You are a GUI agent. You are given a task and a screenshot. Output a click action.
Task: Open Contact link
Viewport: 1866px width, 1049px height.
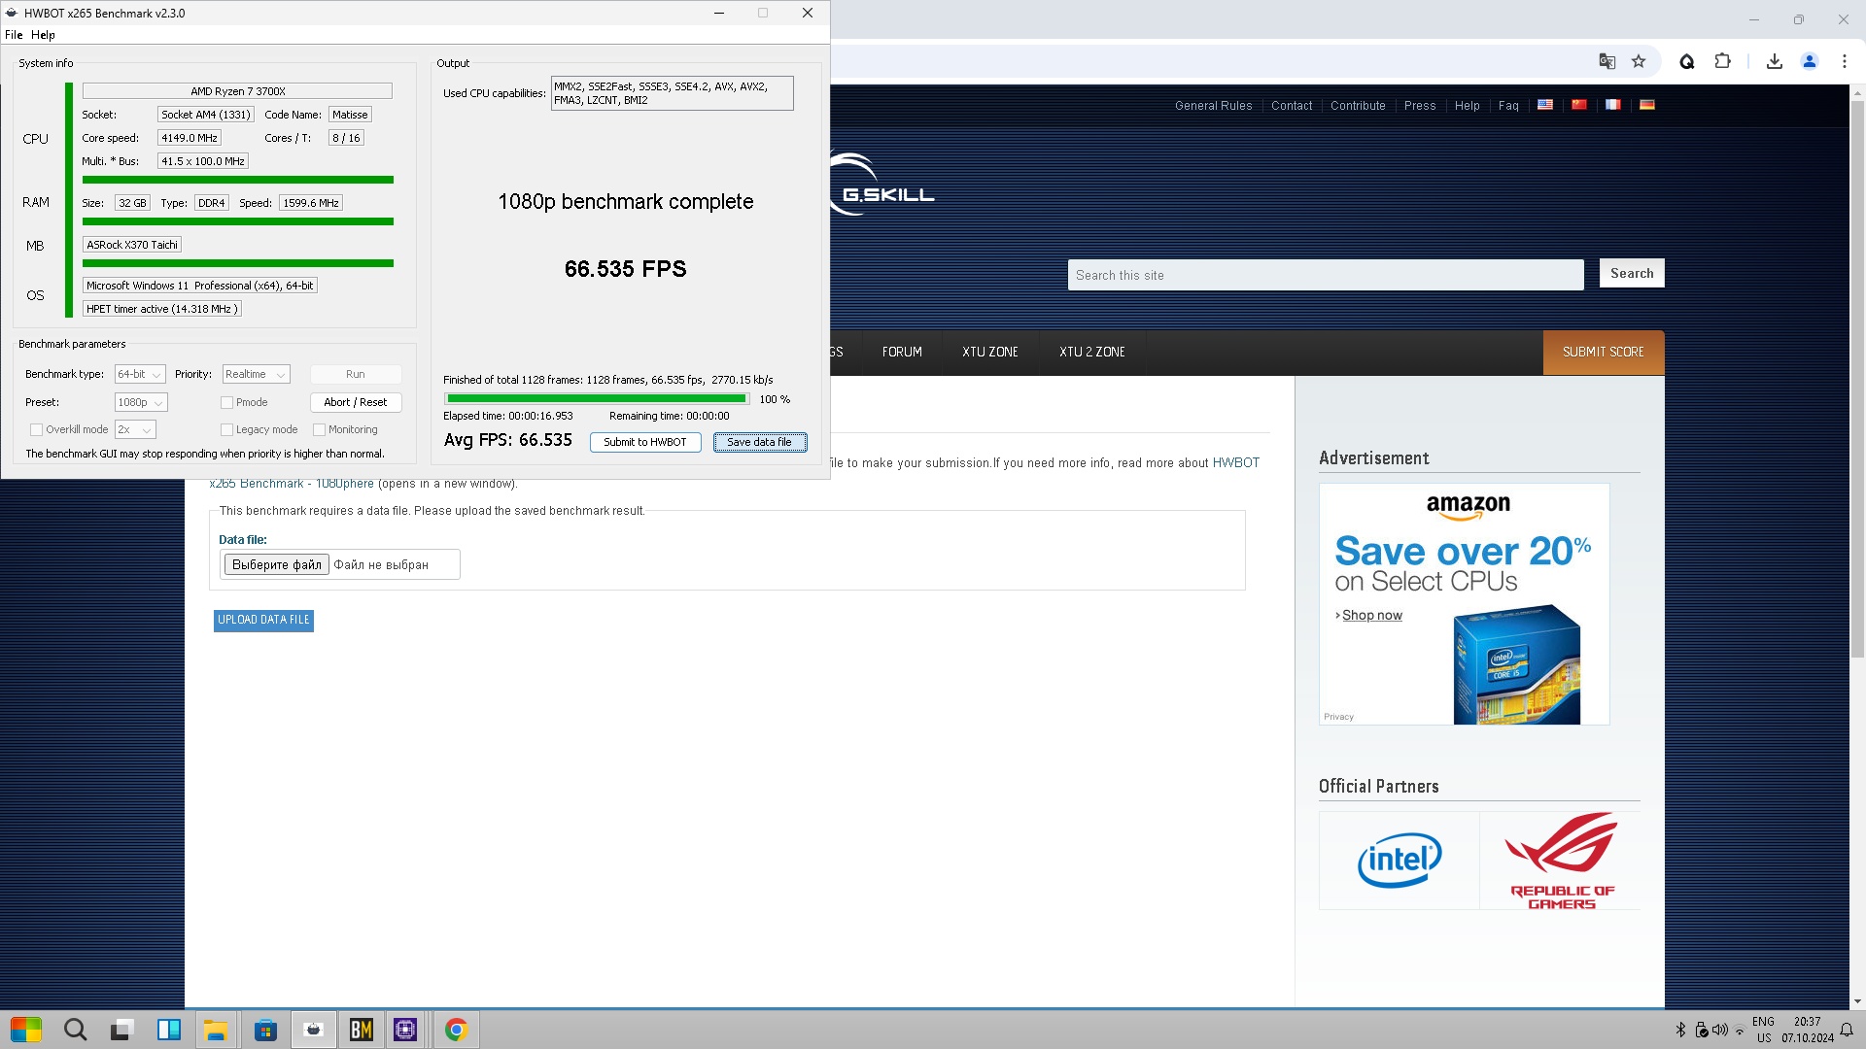point(1292,106)
